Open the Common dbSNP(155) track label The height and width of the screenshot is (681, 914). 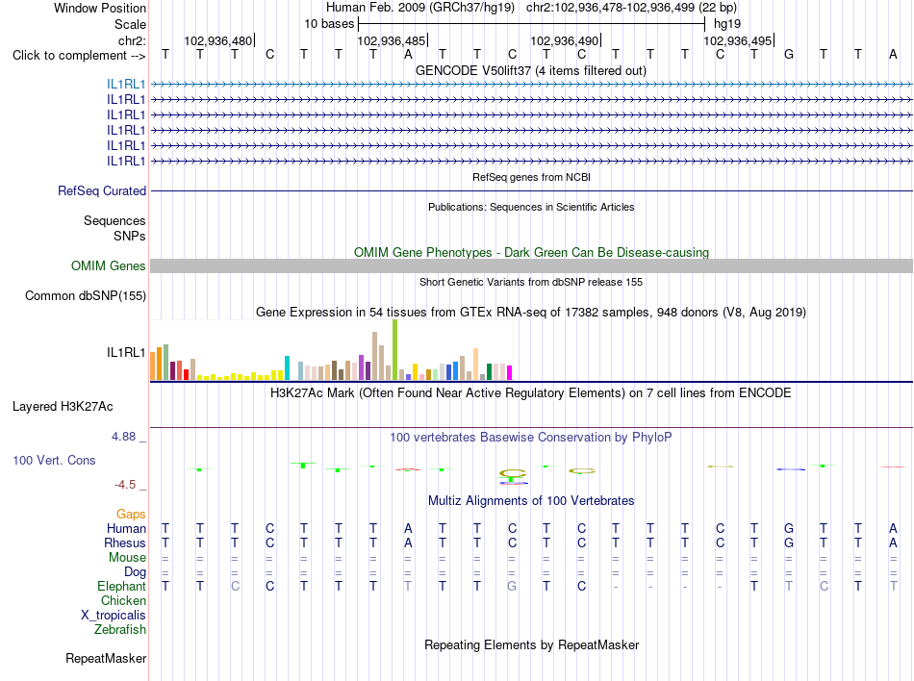[x=86, y=295]
